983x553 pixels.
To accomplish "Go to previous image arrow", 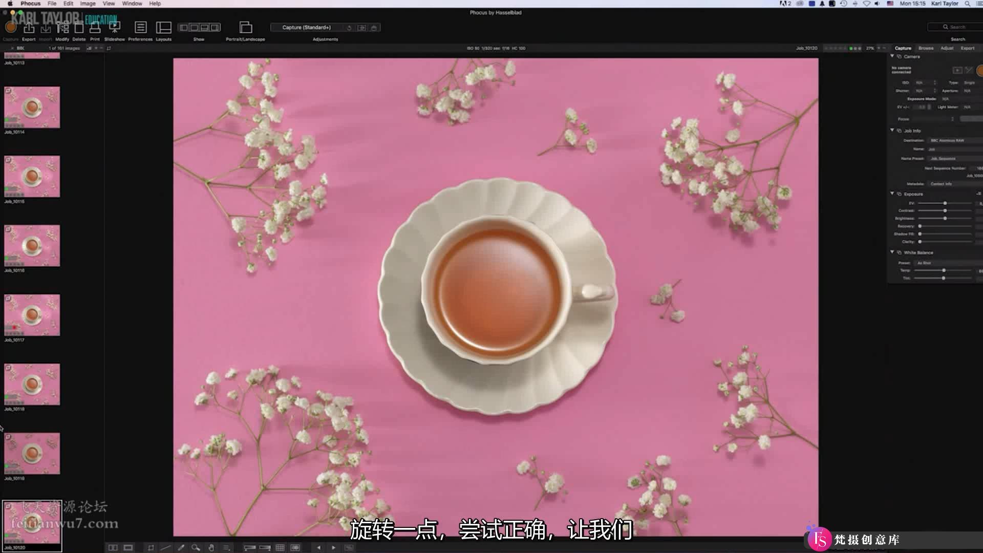I will pos(319,547).
